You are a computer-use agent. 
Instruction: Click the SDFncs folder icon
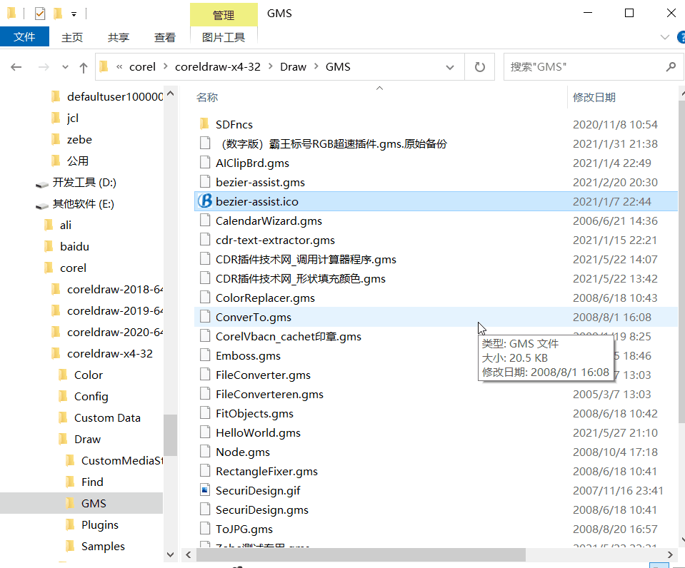pyautogui.click(x=204, y=125)
